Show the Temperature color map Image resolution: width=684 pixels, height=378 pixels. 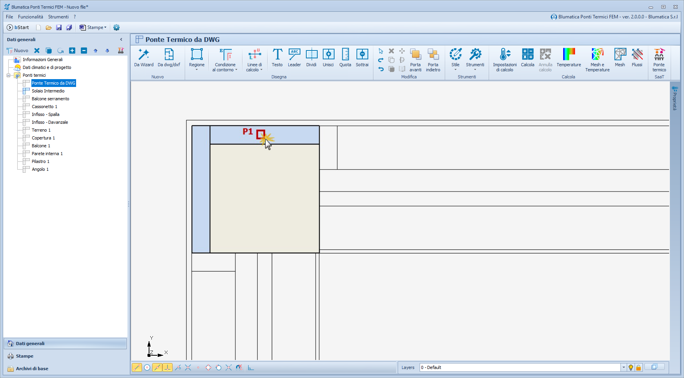[568, 58]
